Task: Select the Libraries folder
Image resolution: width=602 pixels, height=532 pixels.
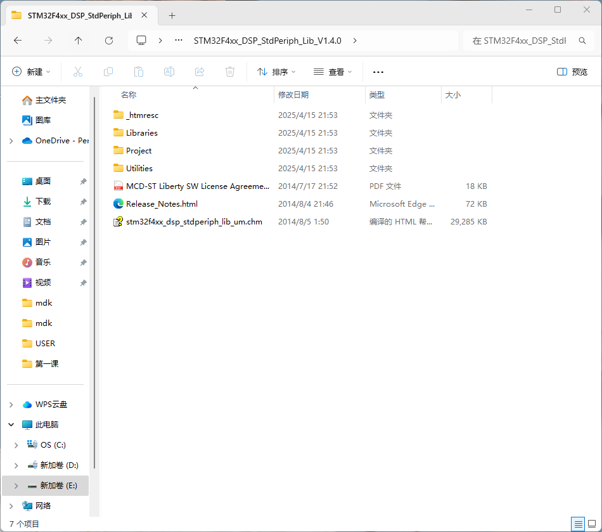Action: click(x=142, y=133)
